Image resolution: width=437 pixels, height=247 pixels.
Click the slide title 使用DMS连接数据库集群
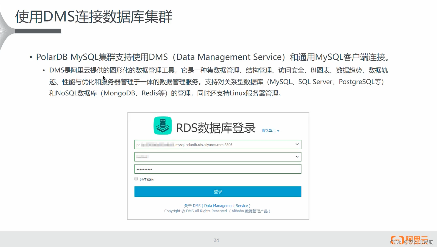coord(94,17)
